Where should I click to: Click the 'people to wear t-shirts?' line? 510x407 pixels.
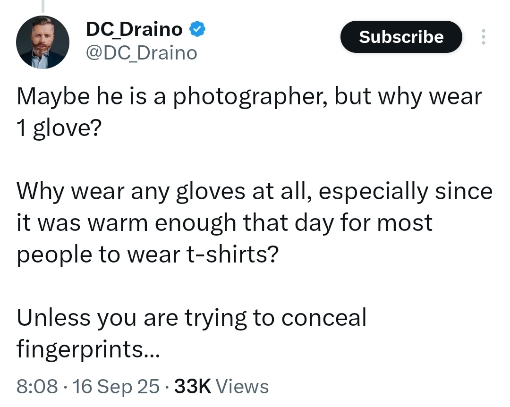[148, 254]
